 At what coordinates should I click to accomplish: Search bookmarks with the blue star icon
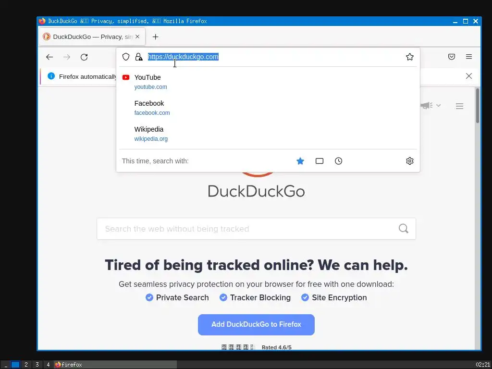point(300,161)
